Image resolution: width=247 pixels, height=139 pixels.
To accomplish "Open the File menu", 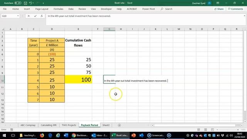I will [5, 9].
